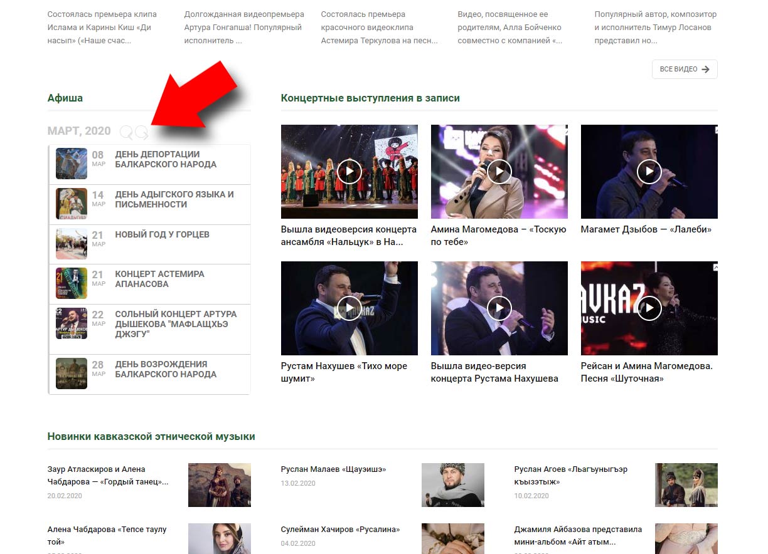The width and height of the screenshot is (768, 554).
Task: Click Заур Атласкиров и Алена Чабдарова thumbnail
Action: (220, 485)
